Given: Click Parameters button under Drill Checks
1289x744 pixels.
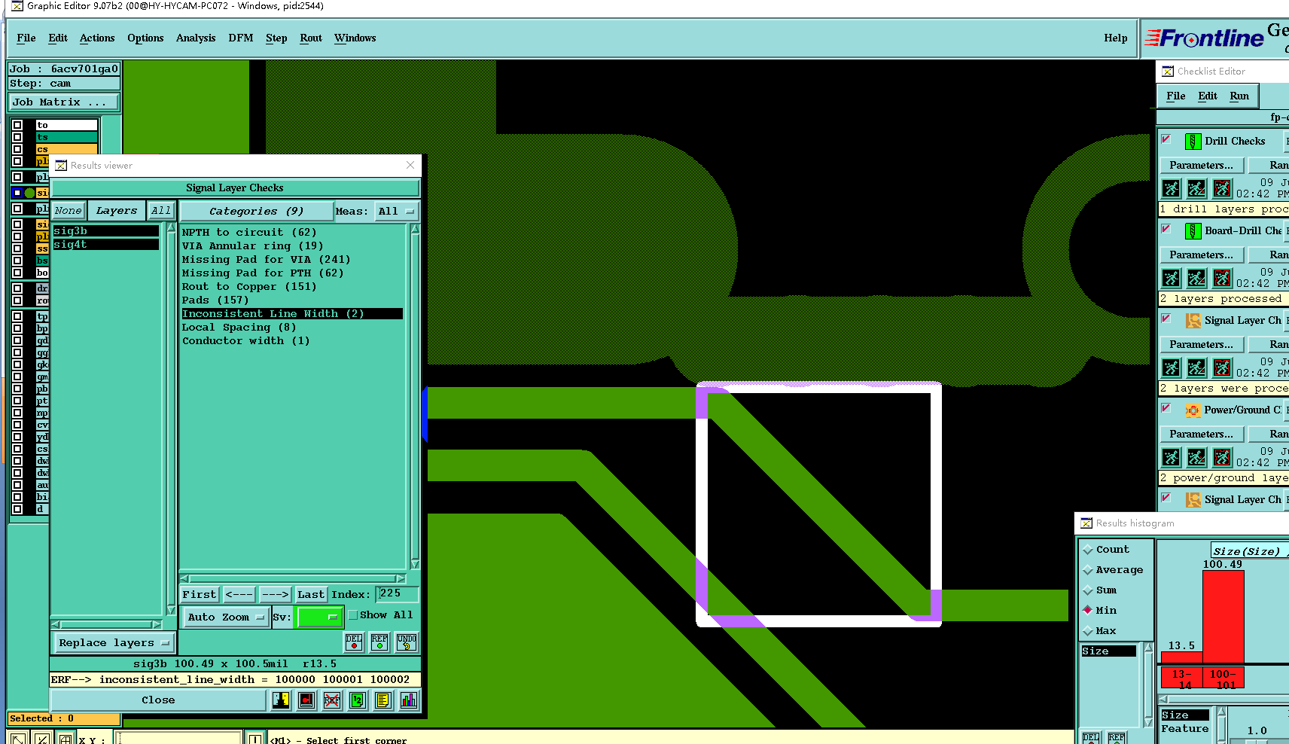Looking at the screenshot, I should coord(1201,165).
